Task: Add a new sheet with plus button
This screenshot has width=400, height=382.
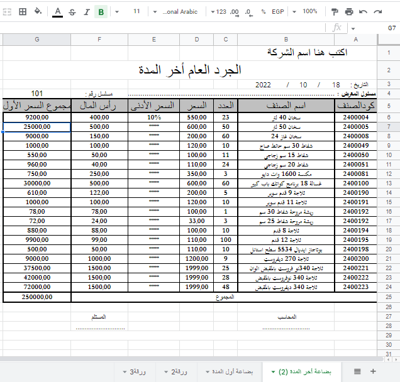Action: [373, 371]
